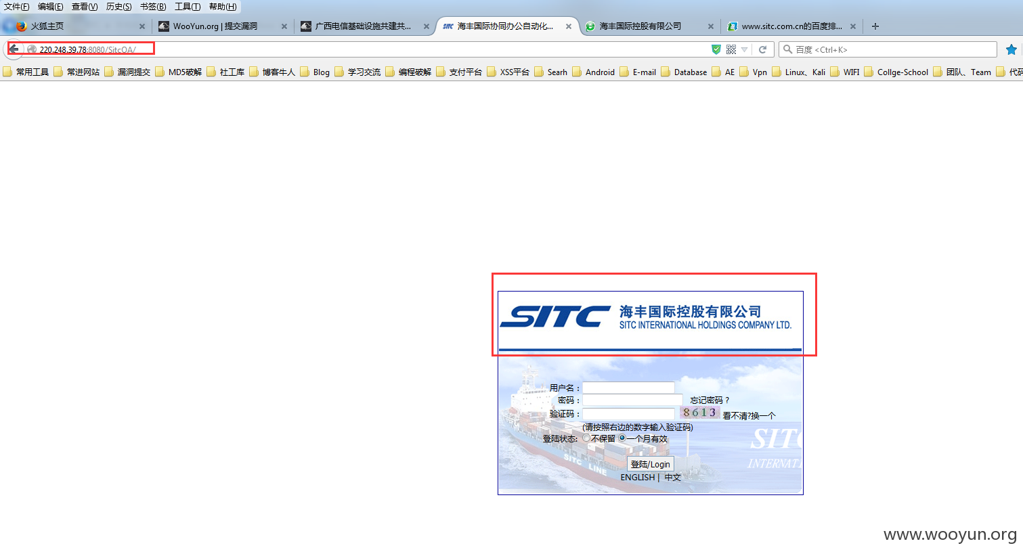Open the 常进网站 bookmark folder

pyautogui.click(x=77, y=72)
